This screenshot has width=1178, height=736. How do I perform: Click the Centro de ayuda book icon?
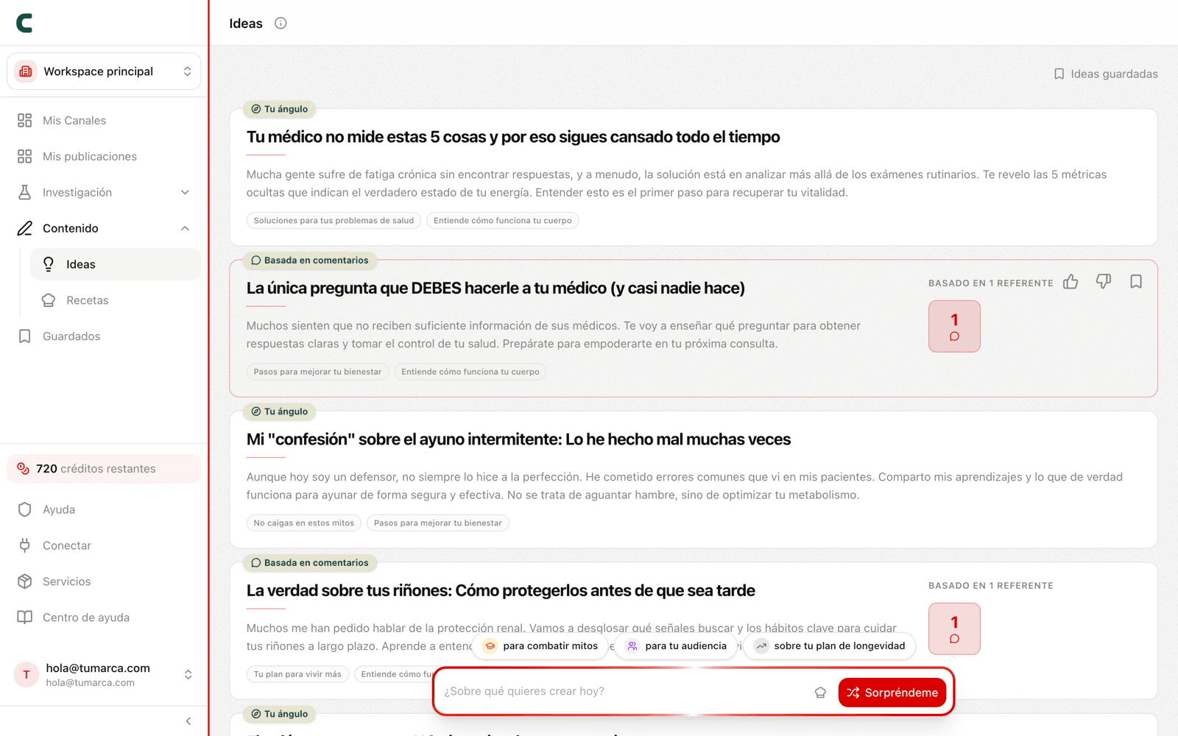[25, 618]
